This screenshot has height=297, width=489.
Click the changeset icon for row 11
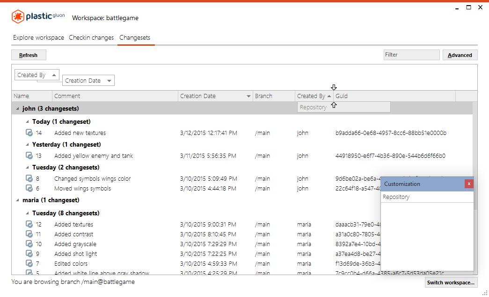tap(29, 234)
